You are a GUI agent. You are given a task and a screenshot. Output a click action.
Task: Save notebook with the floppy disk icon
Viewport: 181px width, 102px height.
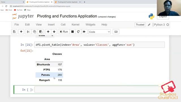(x=14, y=32)
